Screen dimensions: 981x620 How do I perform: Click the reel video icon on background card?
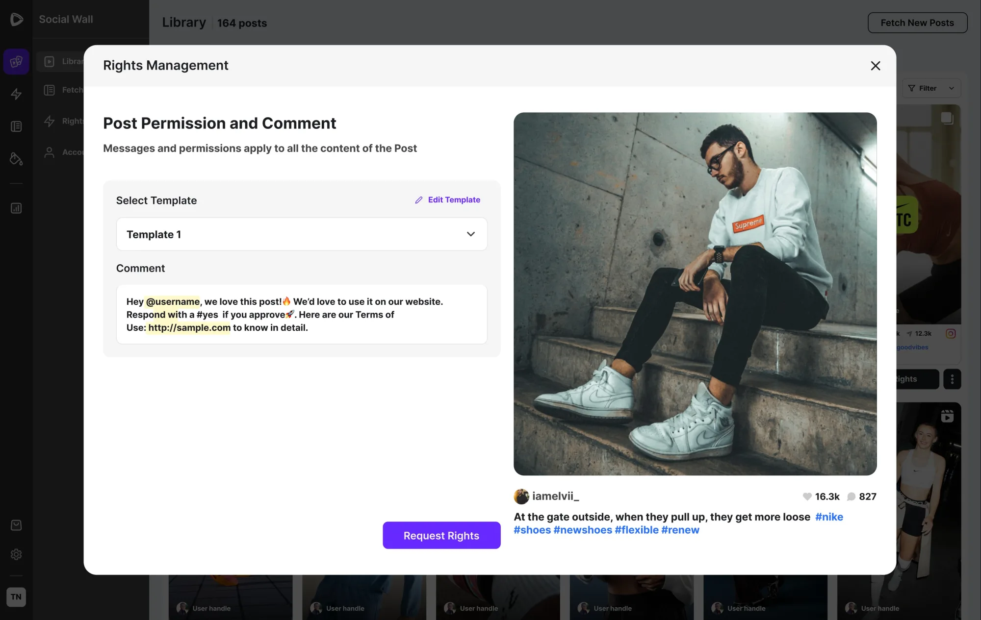click(947, 416)
